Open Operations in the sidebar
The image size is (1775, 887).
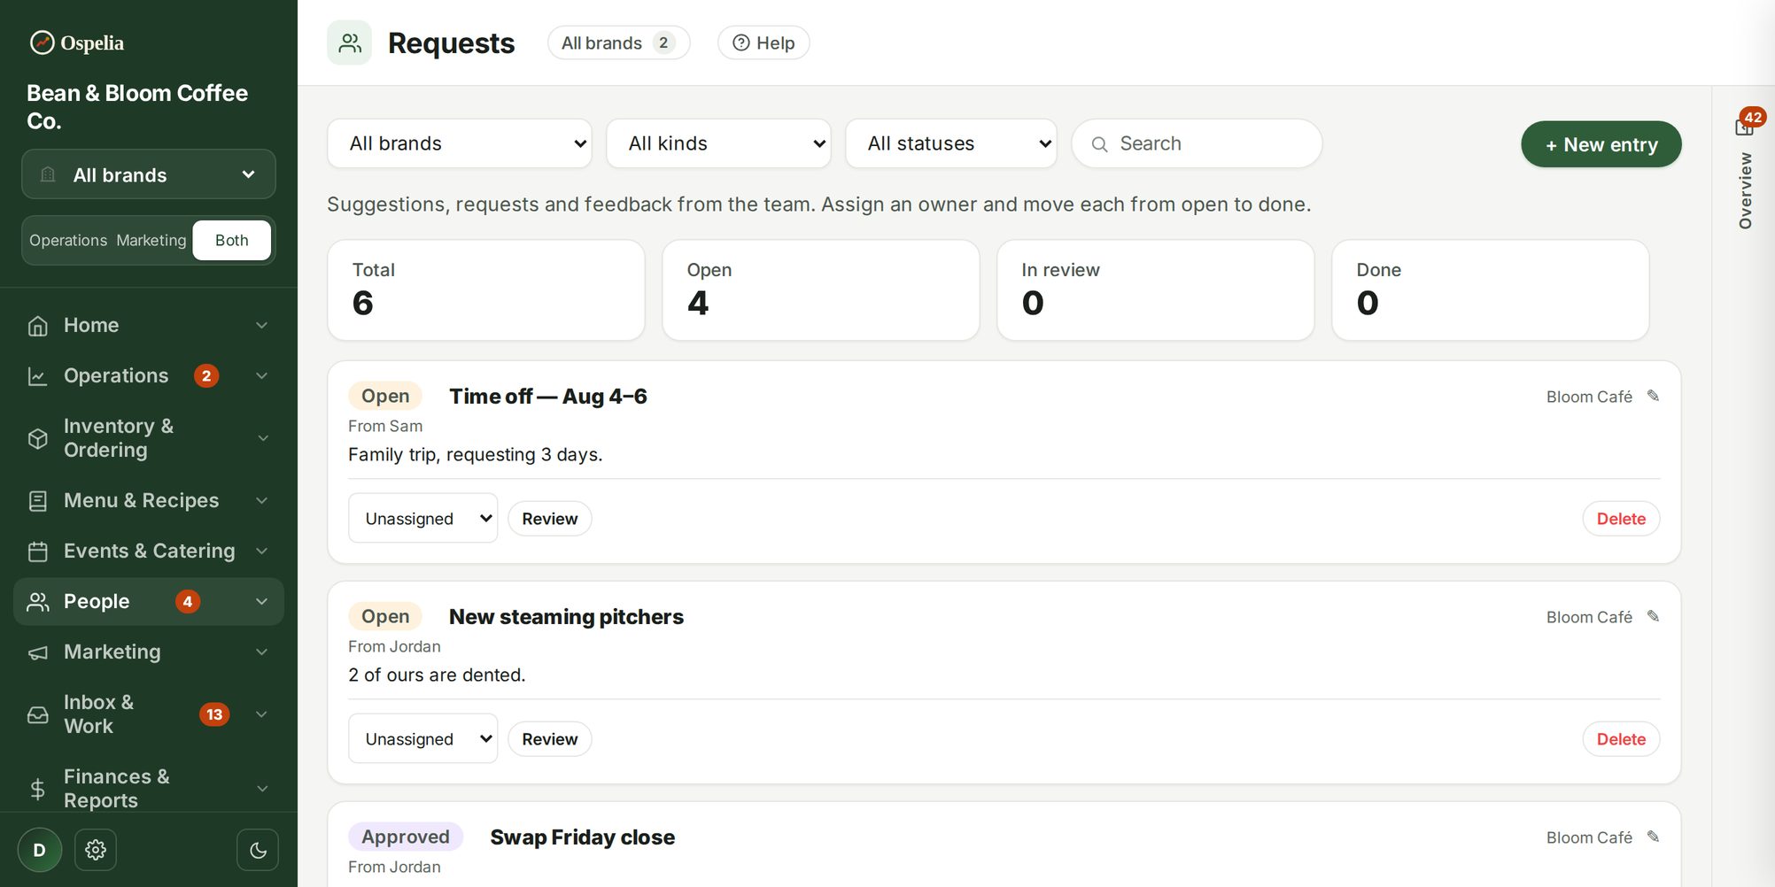pyautogui.click(x=148, y=375)
